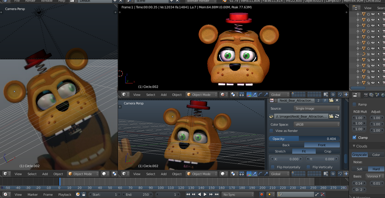The width and height of the screenshot is (385, 198).
Task: Toggle 3D manipulator in upper rendered viewport header
Action: (x=249, y=95)
